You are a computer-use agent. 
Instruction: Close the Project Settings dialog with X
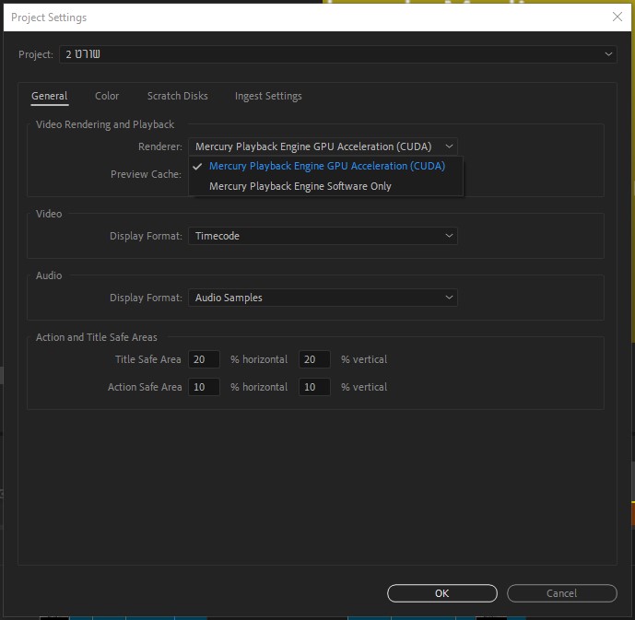(617, 17)
